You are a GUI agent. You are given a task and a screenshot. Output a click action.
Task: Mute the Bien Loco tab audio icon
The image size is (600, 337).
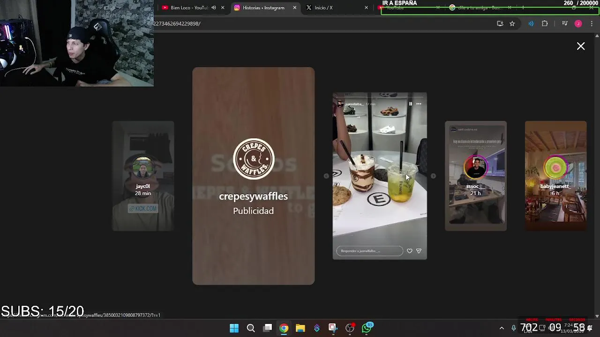tap(214, 7)
